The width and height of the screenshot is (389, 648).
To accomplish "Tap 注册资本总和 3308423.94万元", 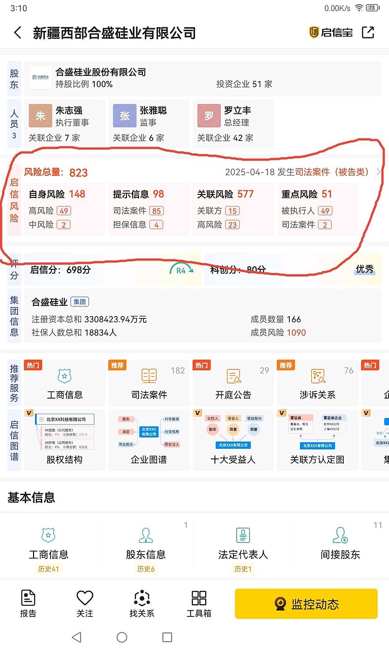I will [x=89, y=319].
